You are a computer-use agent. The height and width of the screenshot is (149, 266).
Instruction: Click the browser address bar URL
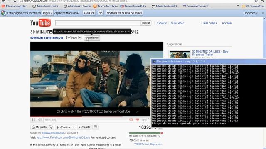(76, 1)
